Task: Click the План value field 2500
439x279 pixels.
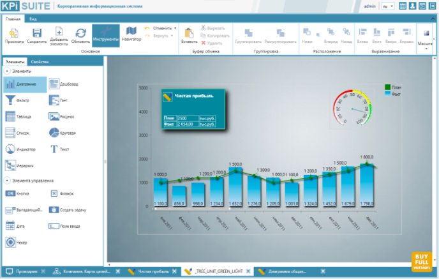Action: 188,118
